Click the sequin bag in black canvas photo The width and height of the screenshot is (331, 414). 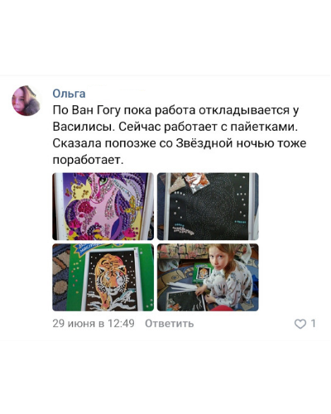click(197, 182)
